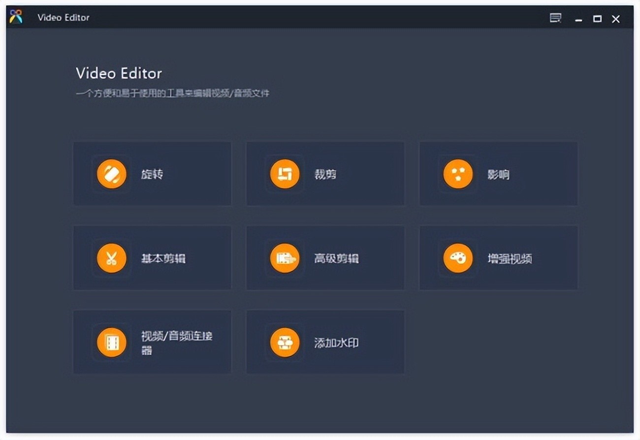Viewport: 640px width, 440px height.
Task: Launch the 视频/音频连接器 feature tile
Action: 152,342
